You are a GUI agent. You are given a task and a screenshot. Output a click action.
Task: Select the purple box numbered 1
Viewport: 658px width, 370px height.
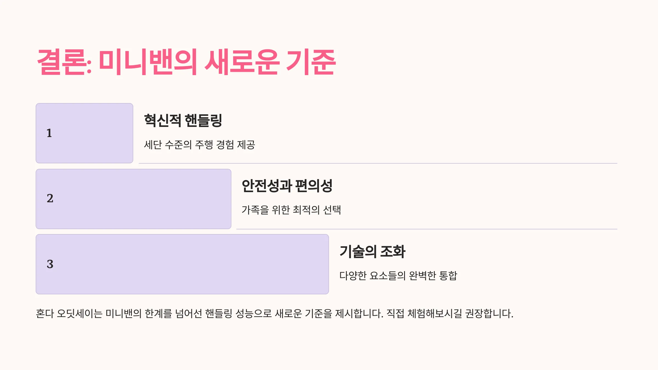(x=84, y=133)
